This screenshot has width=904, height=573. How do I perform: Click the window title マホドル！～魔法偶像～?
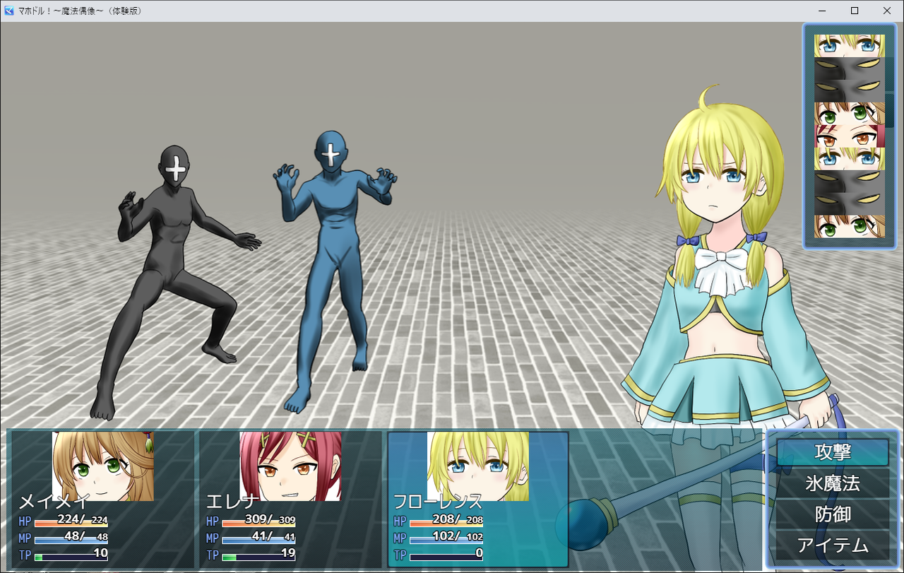tap(61, 11)
